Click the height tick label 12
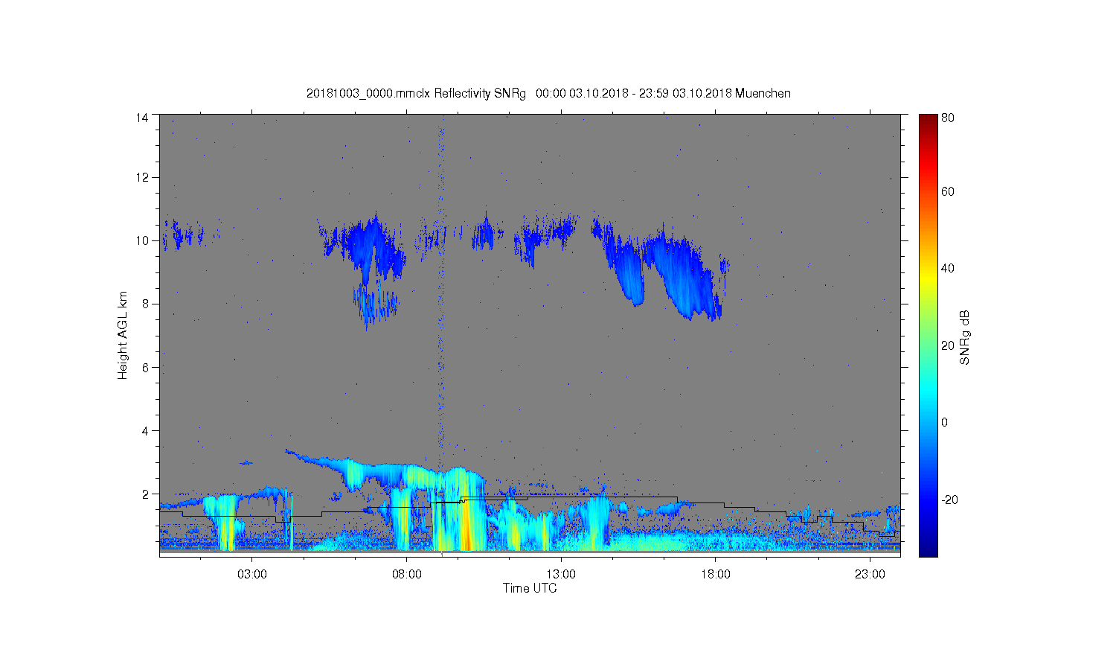This screenshot has width=1116, height=670. click(x=142, y=177)
